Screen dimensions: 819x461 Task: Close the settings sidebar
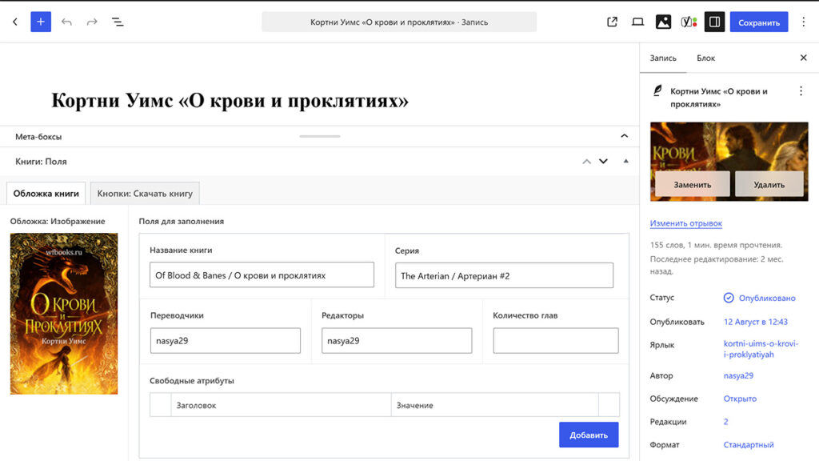(x=803, y=58)
